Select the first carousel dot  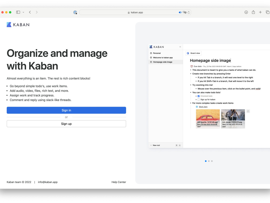click(x=205, y=161)
